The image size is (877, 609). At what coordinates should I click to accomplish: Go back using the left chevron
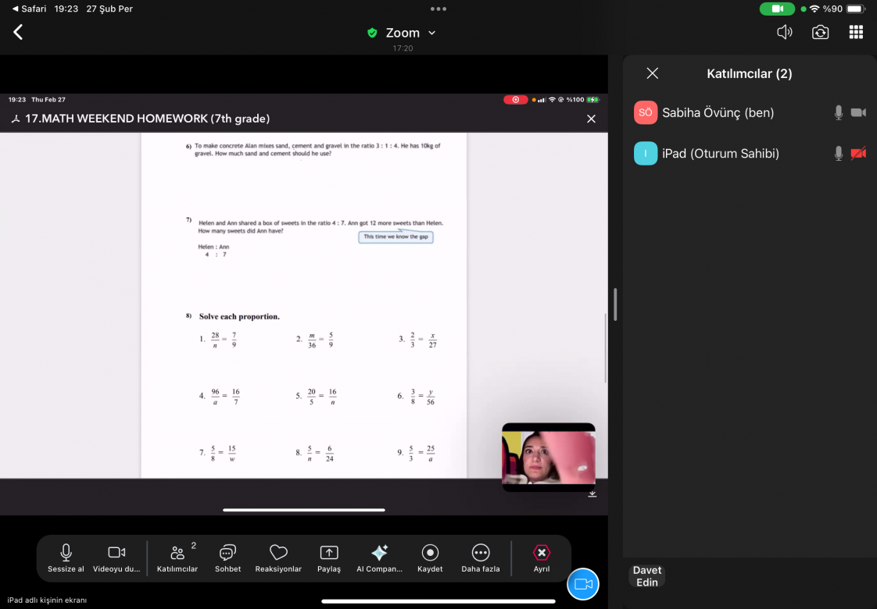click(18, 32)
